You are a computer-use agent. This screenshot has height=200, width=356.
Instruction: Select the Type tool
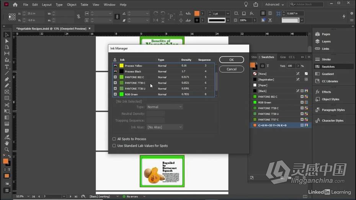7,67
